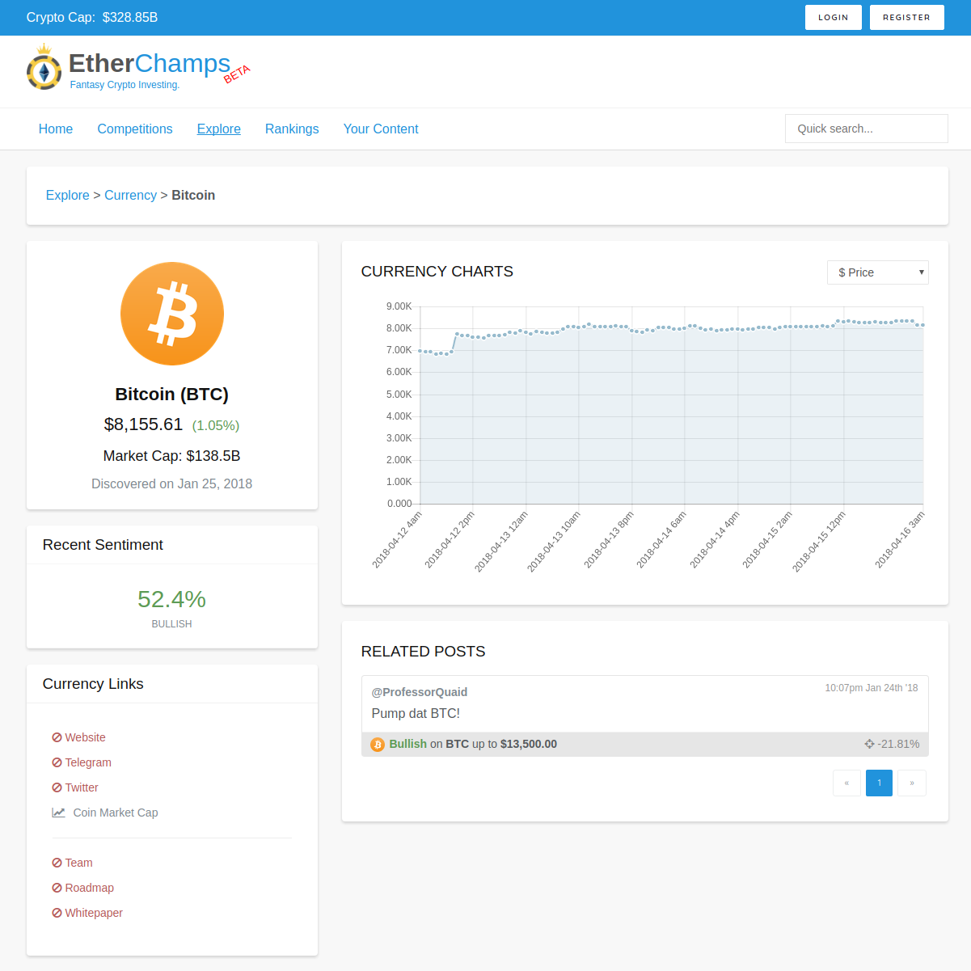Click the chart icon next to Coin Market Cap
Image resolution: width=971 pixels, height=971 pixels.
click(59, 813)
